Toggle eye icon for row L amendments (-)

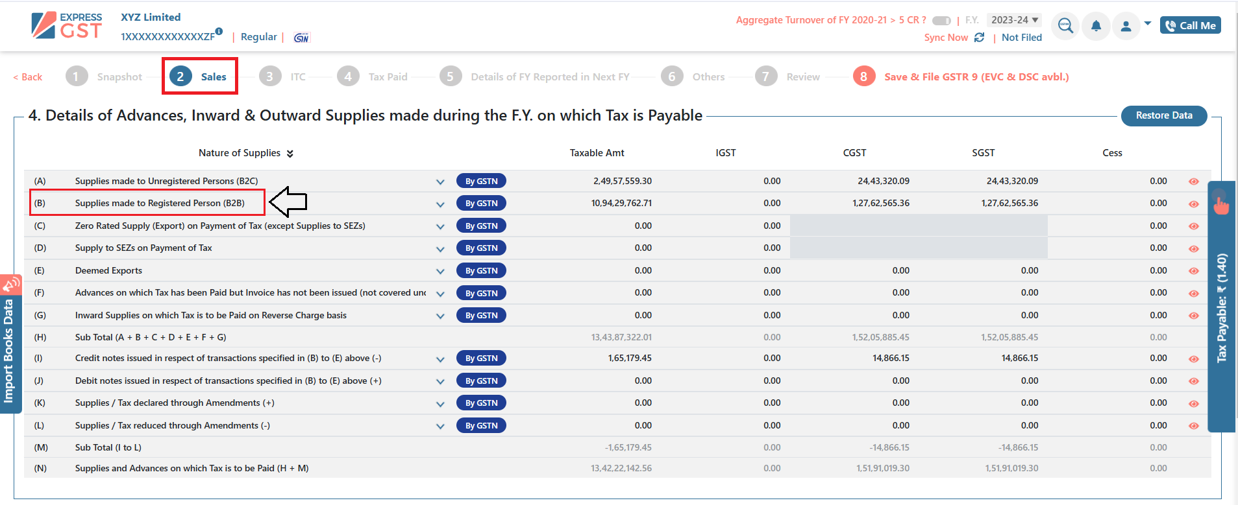pyautogui.click(x=1193, y=426)
